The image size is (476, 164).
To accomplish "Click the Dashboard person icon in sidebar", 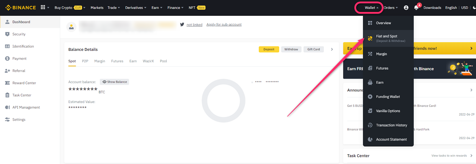I will pyautogui.click(x=7, y=22).
